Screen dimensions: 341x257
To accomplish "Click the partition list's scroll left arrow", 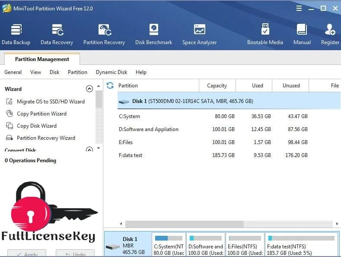I will 121,224.
